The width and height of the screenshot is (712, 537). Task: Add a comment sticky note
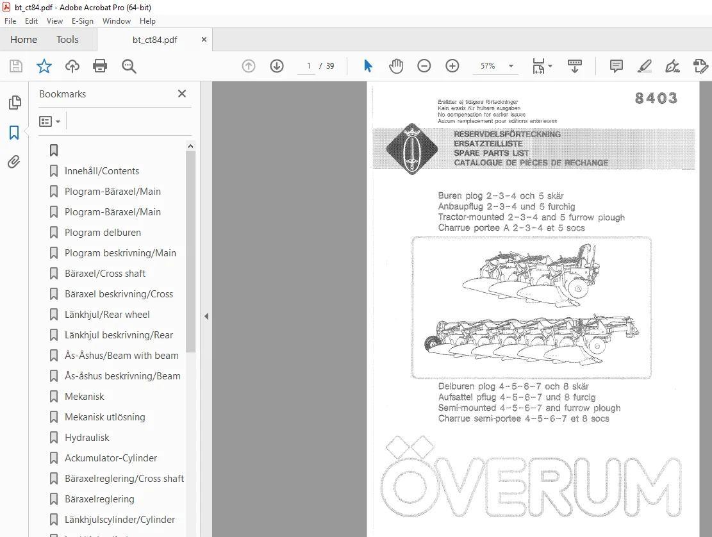tap(616, 66)
